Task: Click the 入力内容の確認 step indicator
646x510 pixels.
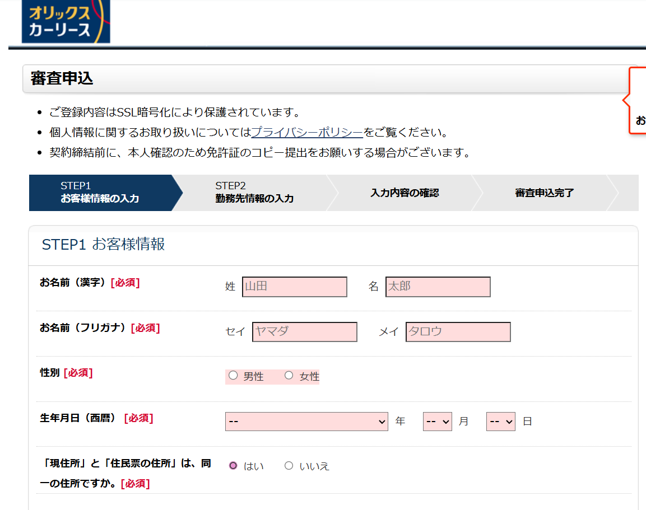Action: (405, 192)
